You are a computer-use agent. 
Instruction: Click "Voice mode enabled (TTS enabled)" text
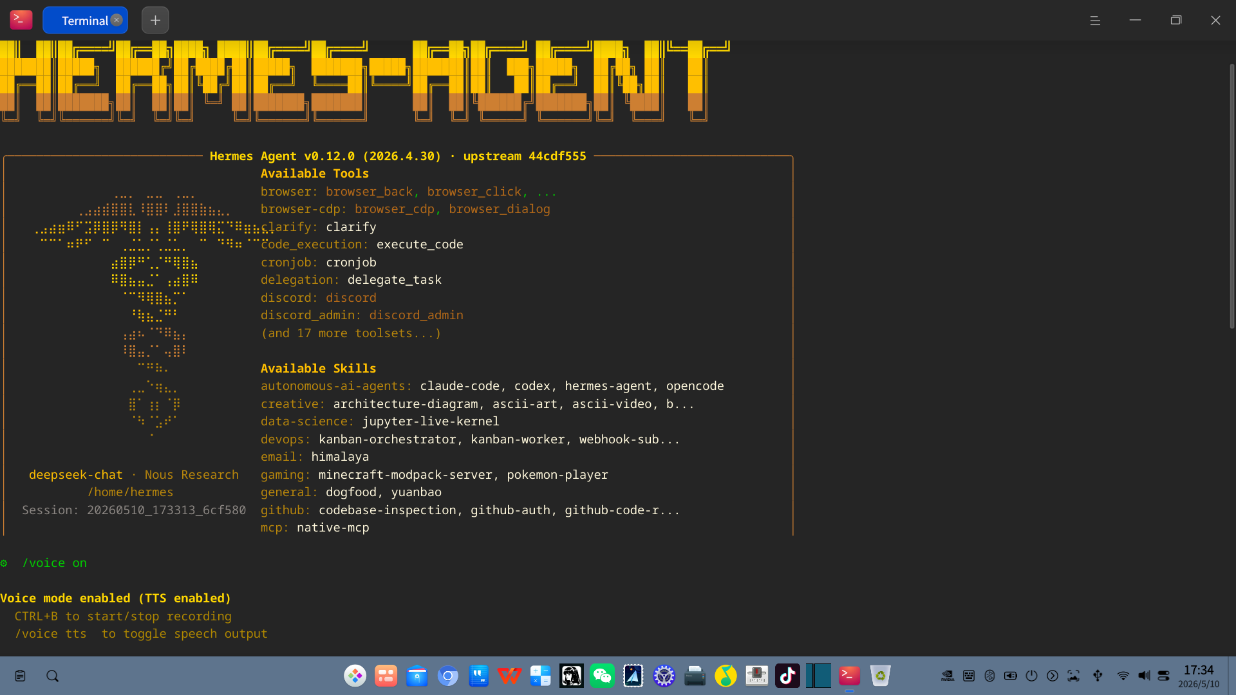[x=115, y=598]
